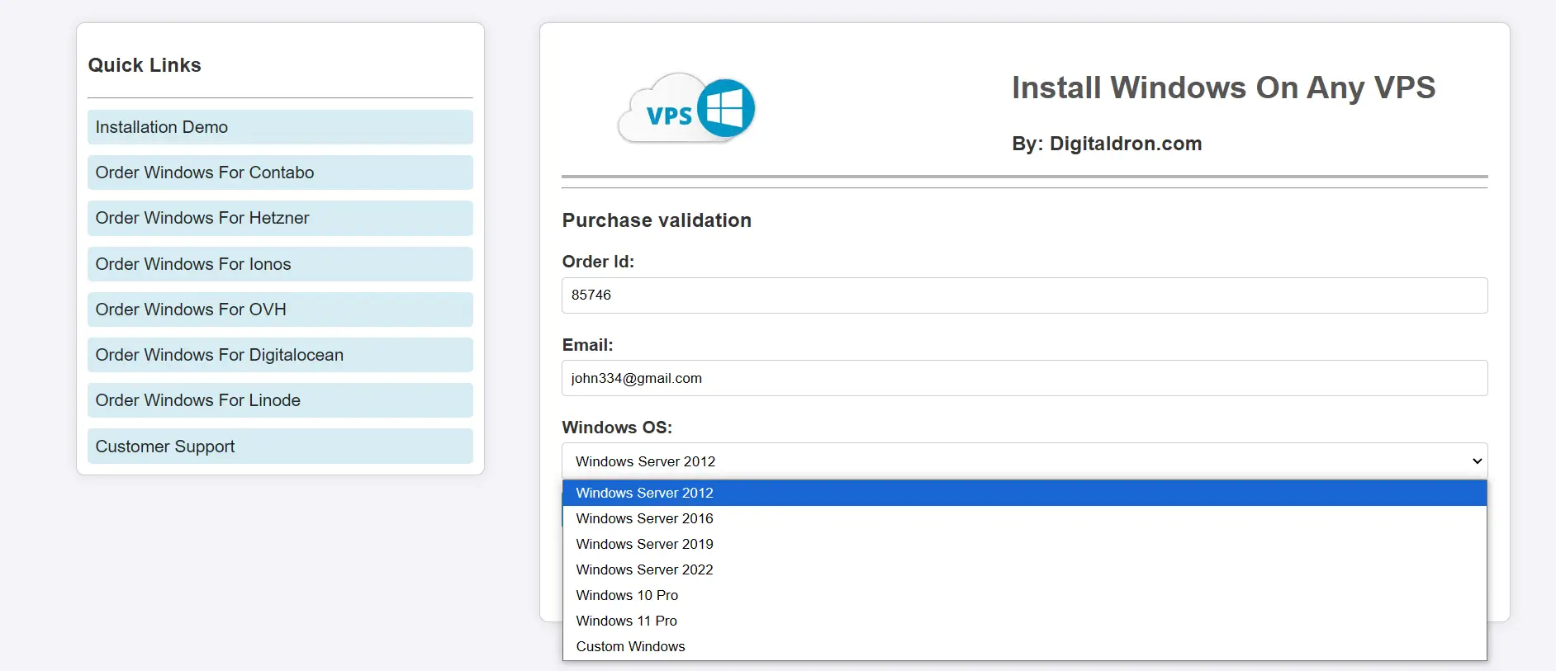
Task: Choose Windows Server 2012 from list
Action: click(1024, 493)
